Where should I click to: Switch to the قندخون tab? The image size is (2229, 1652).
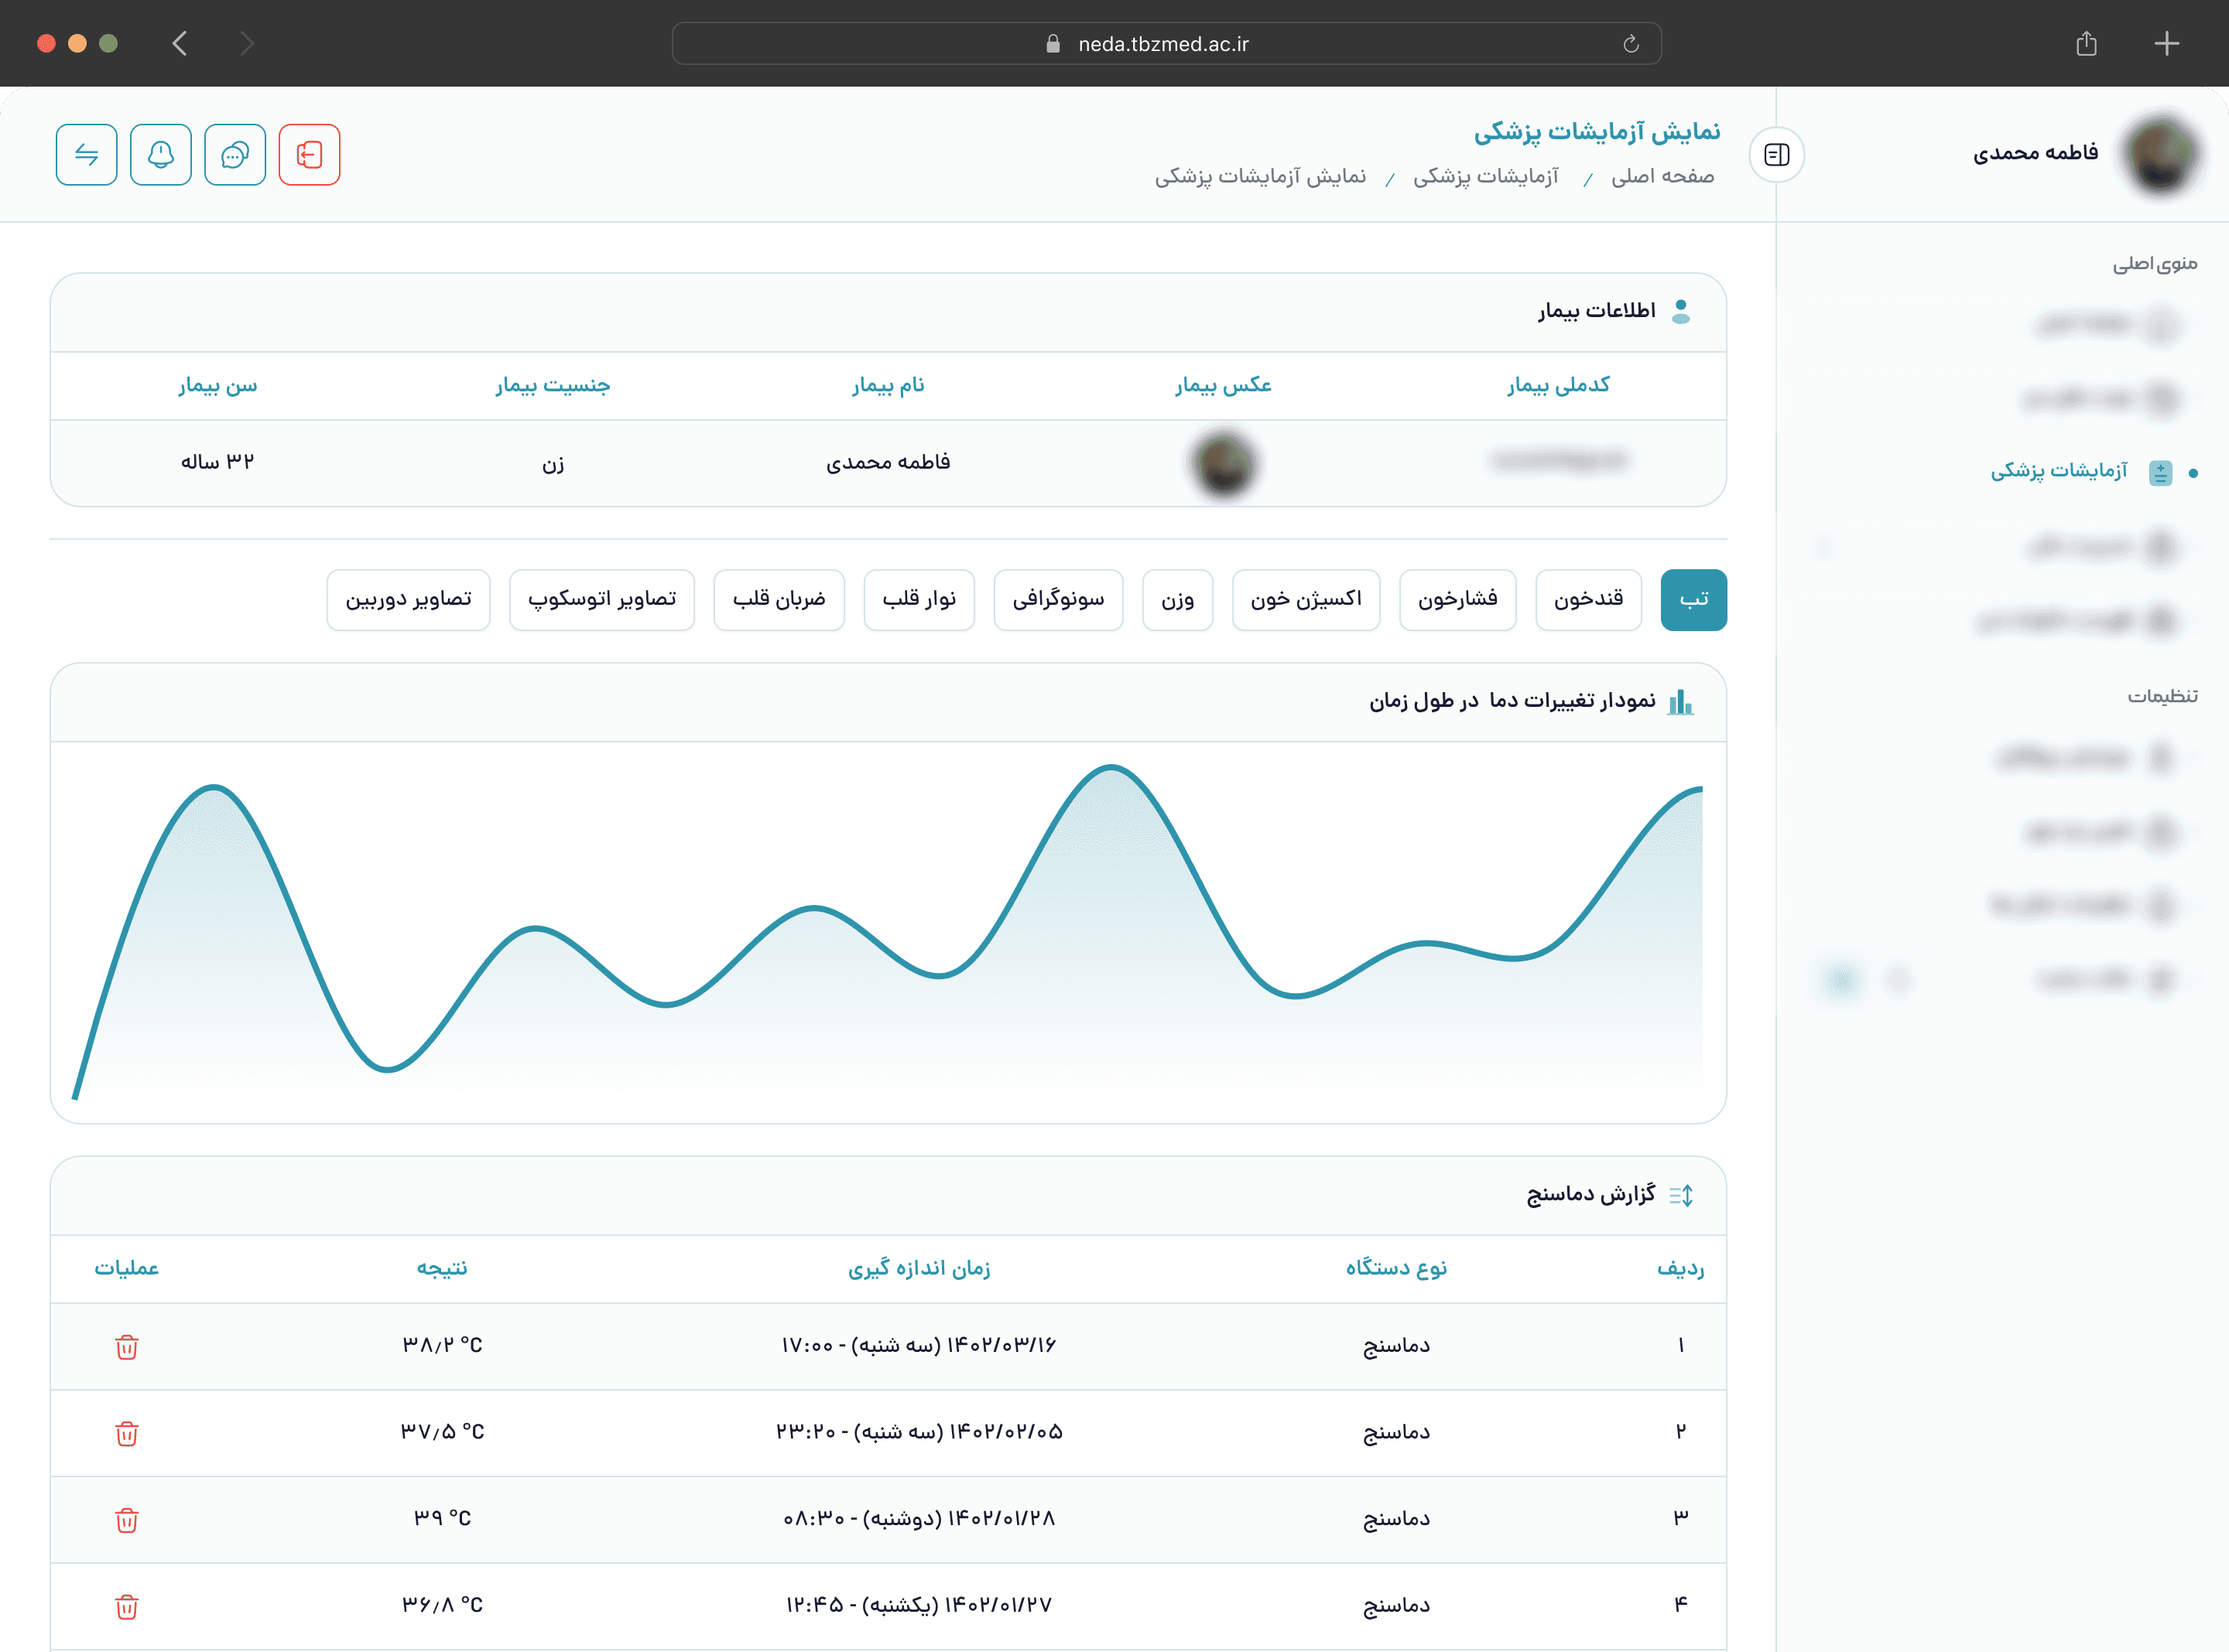click(x=1587, y=600)
